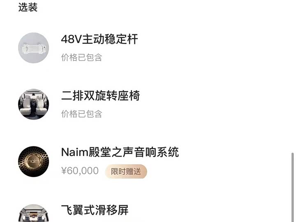Click the 选装 section header
The image size is (296, 222).
click(28, 7)
